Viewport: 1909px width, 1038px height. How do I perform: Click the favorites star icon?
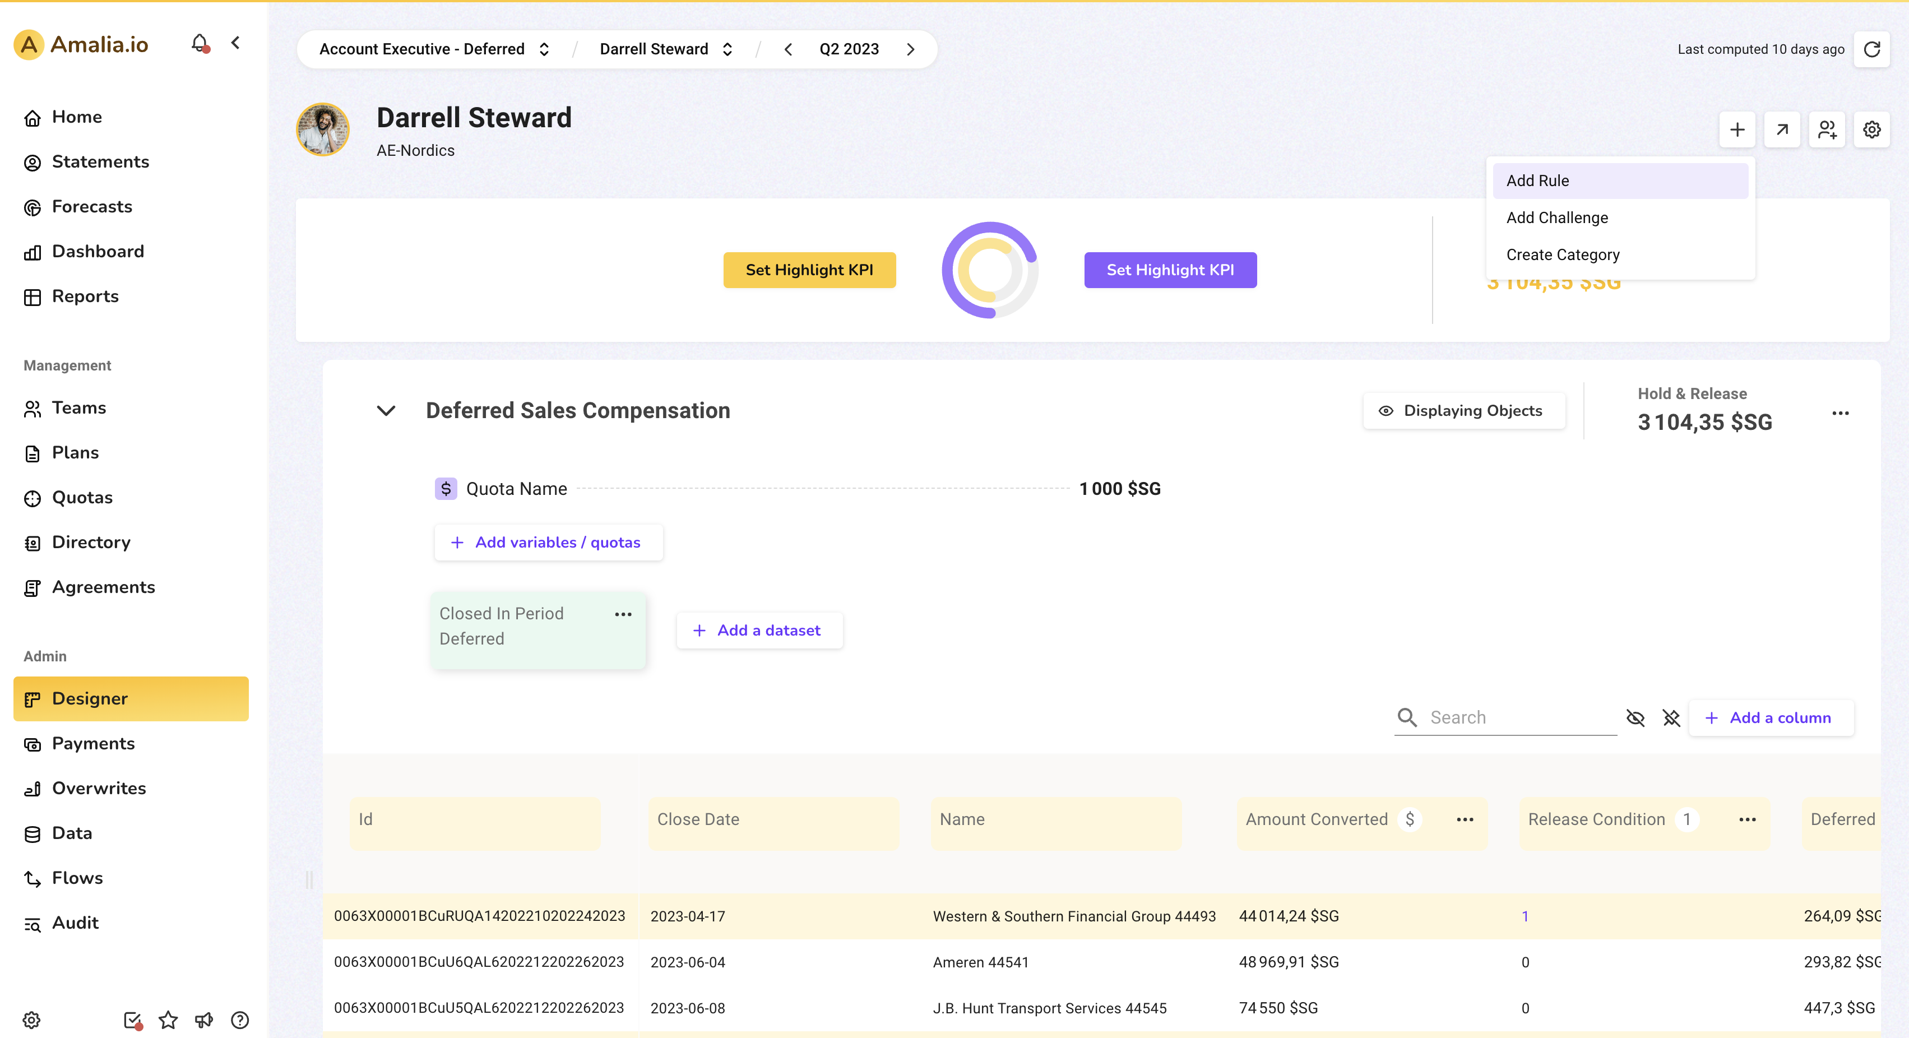coord(168,1020)
